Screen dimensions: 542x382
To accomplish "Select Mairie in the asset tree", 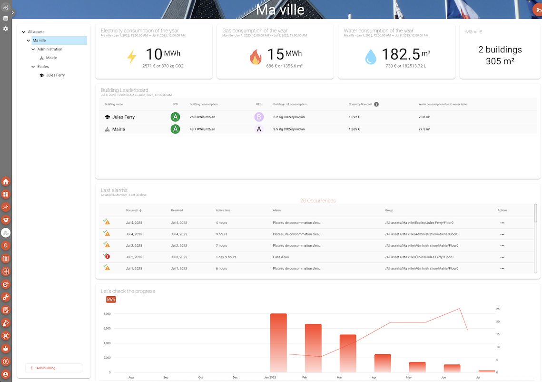I will pos(51,58).
